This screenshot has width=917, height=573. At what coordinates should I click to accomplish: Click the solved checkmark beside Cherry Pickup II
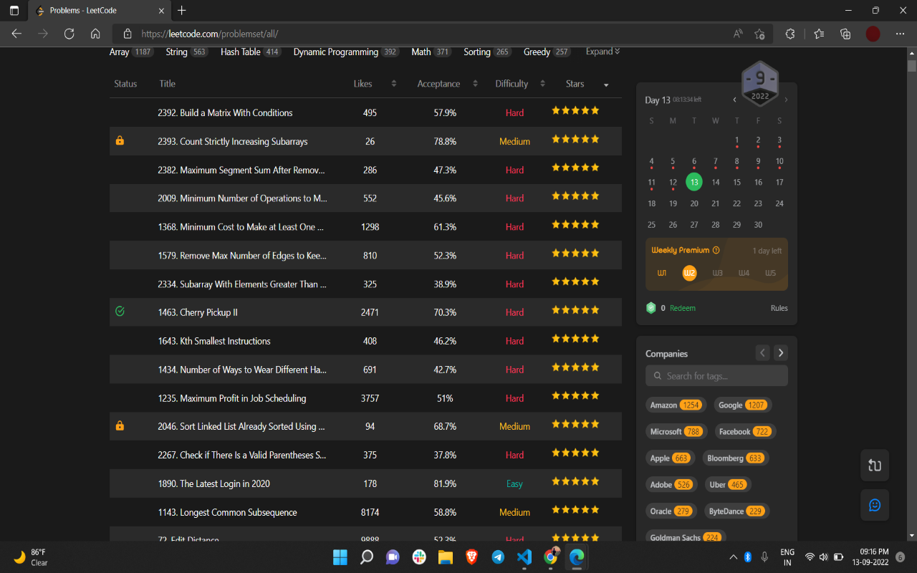pos(120,312)
